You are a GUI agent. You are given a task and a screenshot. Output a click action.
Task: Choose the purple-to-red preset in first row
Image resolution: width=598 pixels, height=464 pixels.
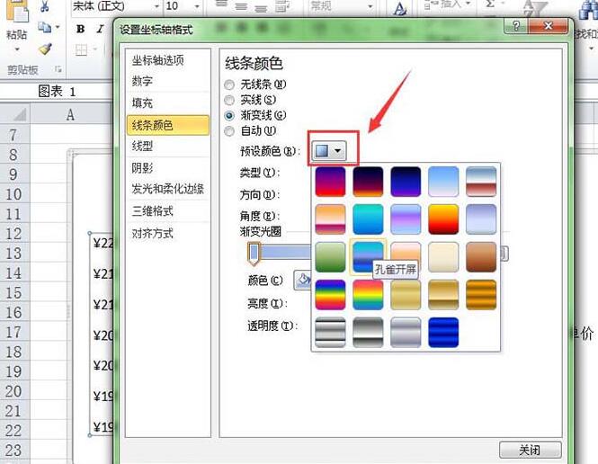click(x=330, y=182)
